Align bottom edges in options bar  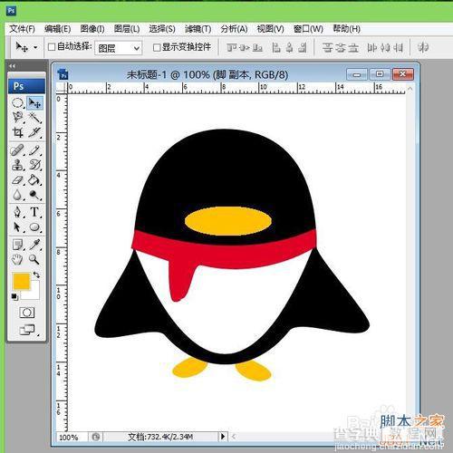257,47
